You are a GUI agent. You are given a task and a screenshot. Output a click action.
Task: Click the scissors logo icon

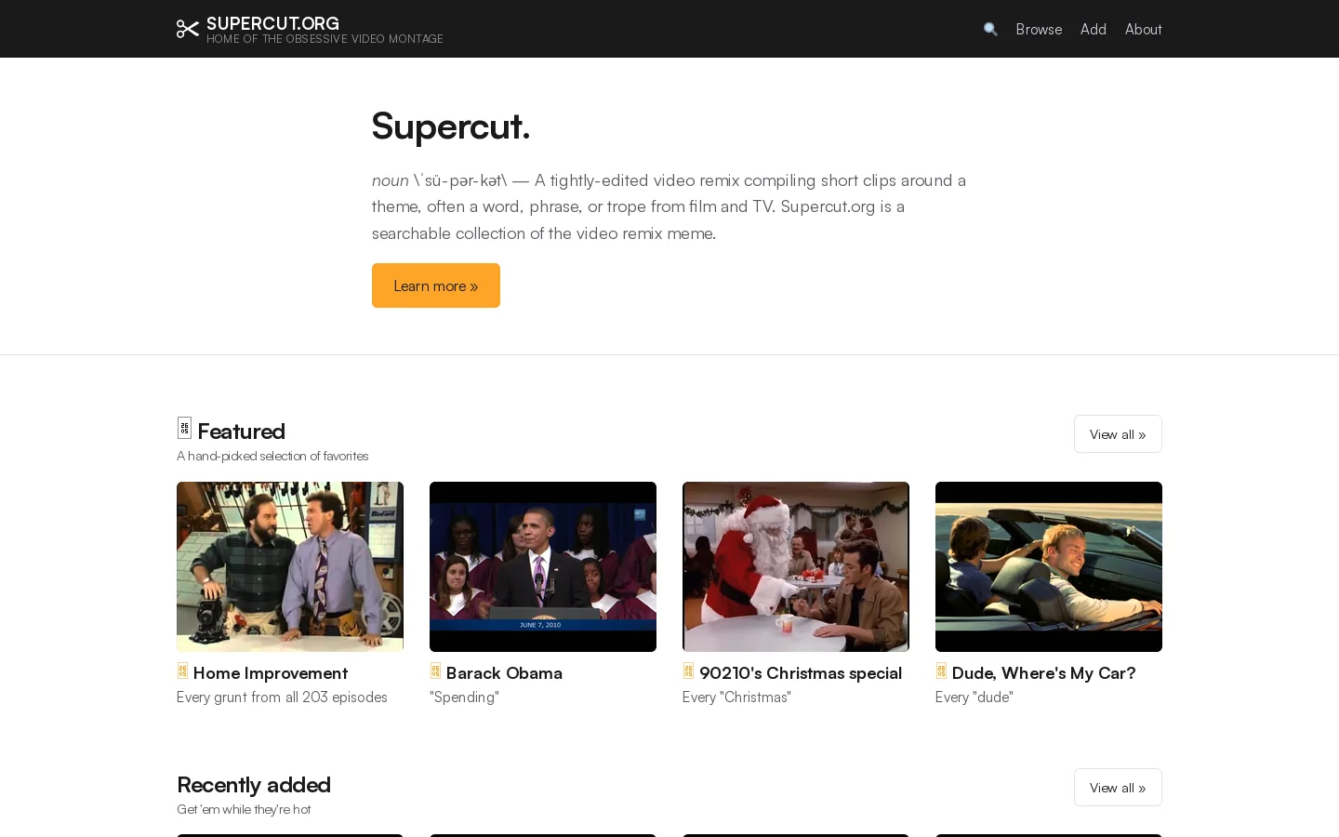[188, 29]
